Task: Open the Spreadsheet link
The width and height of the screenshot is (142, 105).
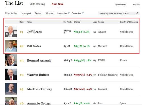Action: 120,5
